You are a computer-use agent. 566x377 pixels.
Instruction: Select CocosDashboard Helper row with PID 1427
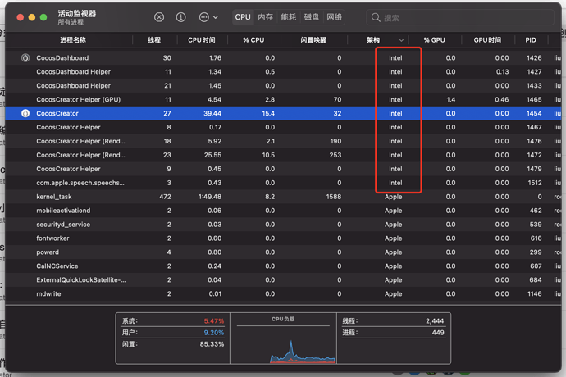click(283, 72)
